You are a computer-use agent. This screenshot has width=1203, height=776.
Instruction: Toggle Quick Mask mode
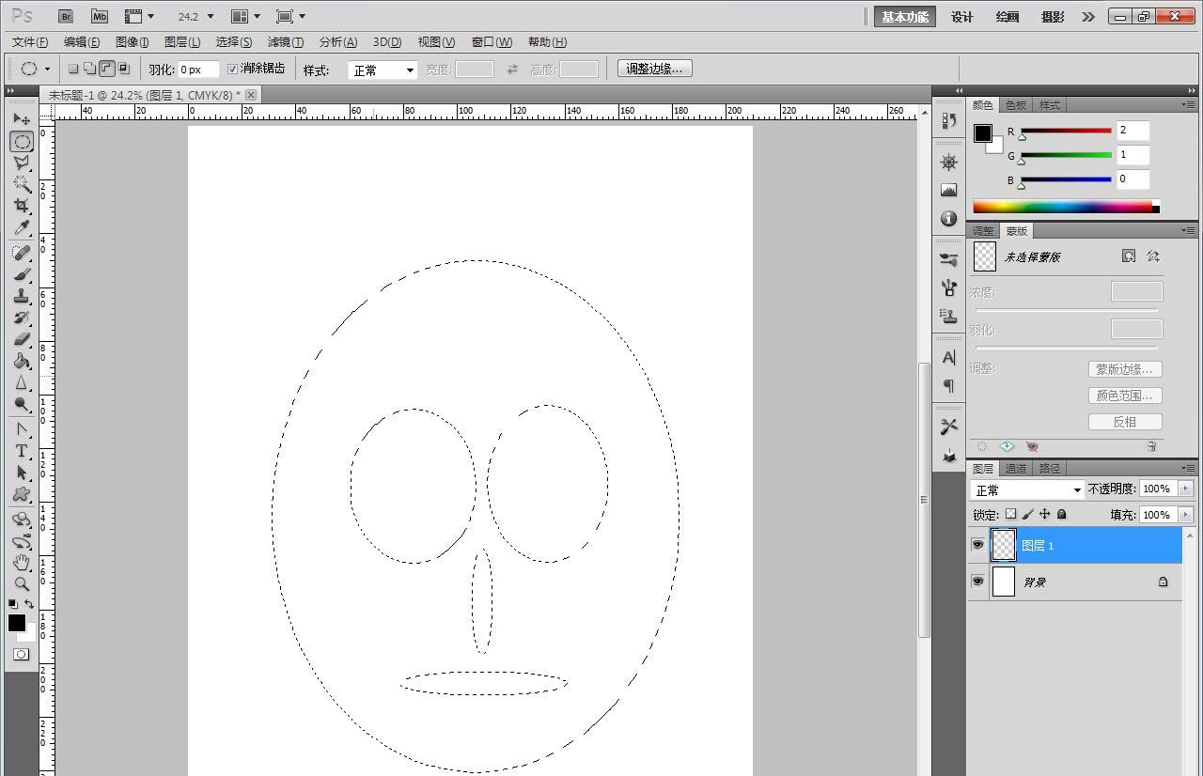point(21,654)
